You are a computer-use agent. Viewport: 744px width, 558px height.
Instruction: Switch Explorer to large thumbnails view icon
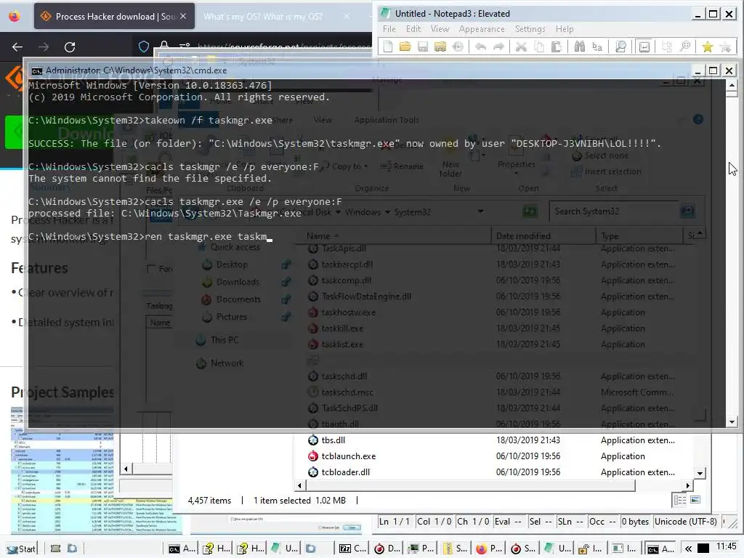(x=695, y=500)
